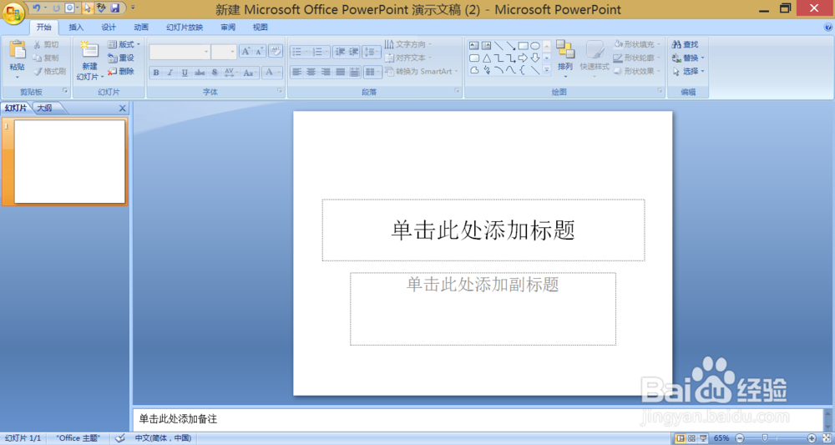
Task: Select the Oval shape in the gallery
Action: coord(535,46)
